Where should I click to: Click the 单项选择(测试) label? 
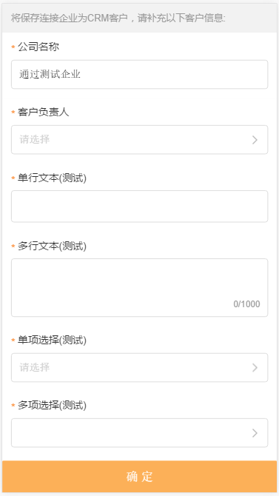click(52, 340)
